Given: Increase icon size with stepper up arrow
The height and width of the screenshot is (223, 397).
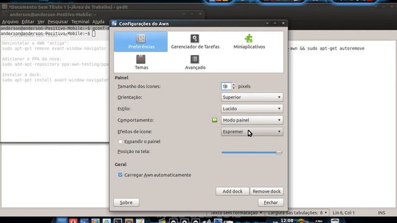Looking at the screenshot, I should tap(234, 84).
